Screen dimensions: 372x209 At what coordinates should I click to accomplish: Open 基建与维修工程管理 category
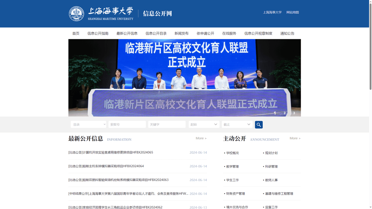279,194
